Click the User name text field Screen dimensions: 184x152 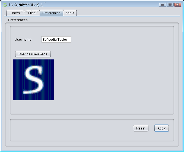(56, 39)
